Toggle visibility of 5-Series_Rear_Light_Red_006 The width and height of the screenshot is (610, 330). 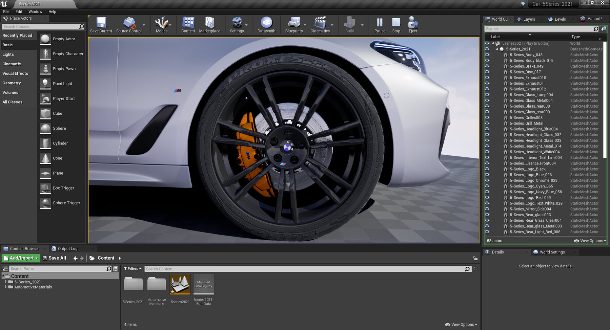coord(487,232)
